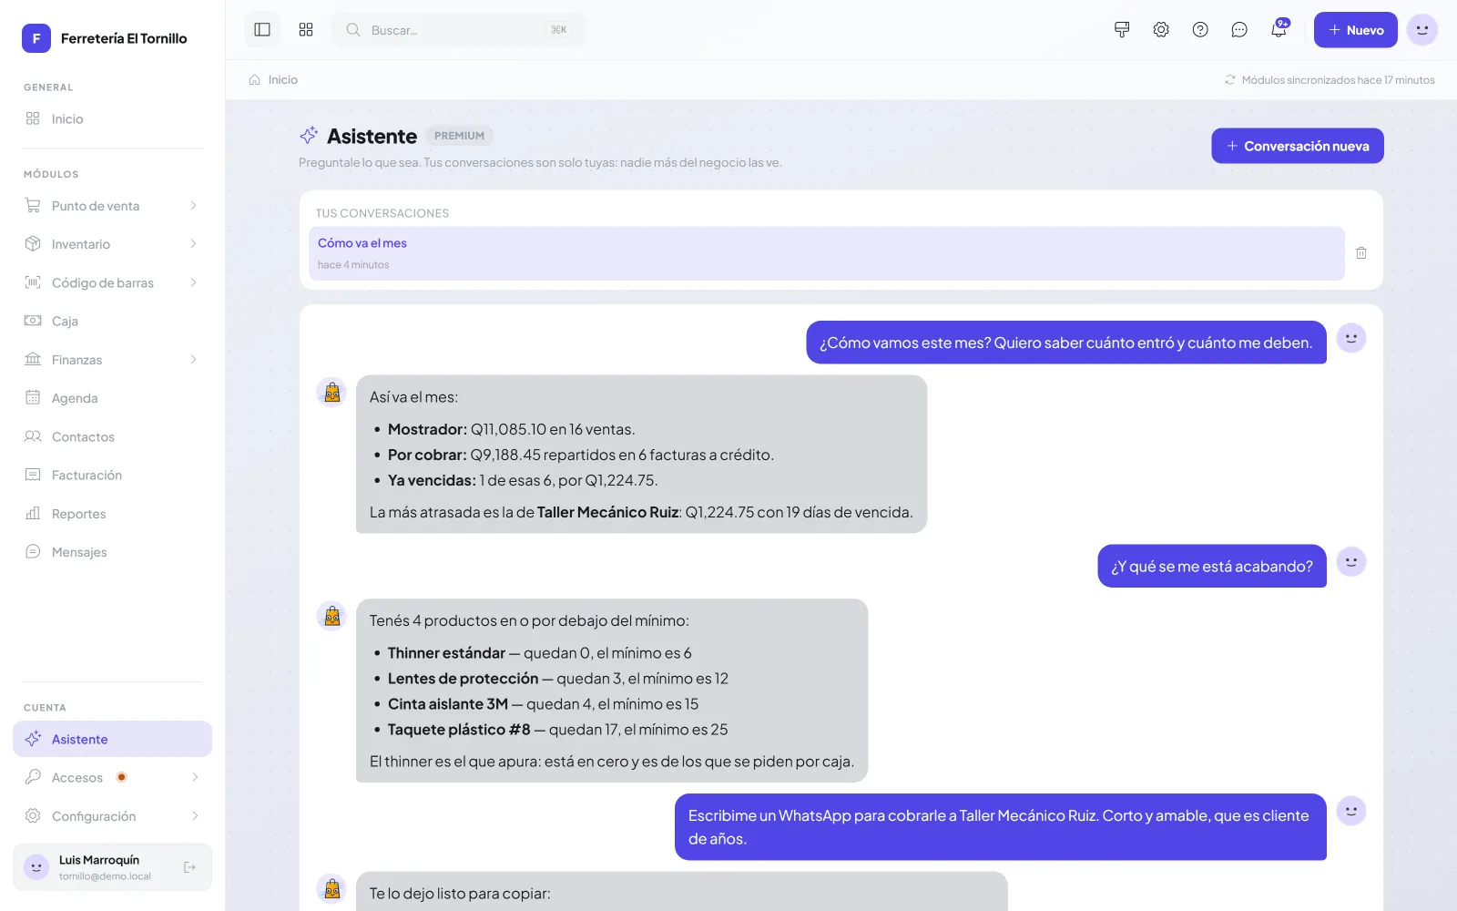Viewport: 1457px width, 911px height.
Task: Open Facturación in the sidebar
Action: (x=113, y=475)
